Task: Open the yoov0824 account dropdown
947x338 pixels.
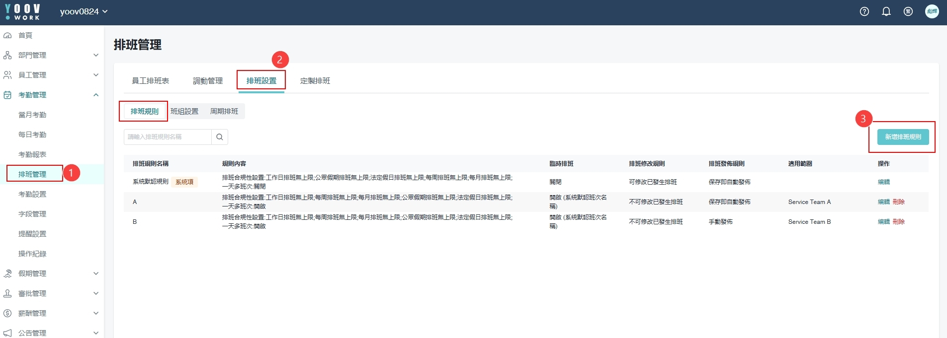Action: coord(84,11)
